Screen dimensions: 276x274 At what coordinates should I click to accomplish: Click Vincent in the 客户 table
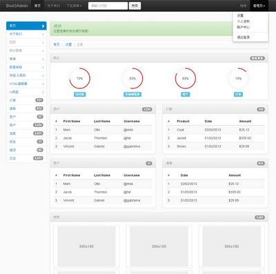coord(68,200)
